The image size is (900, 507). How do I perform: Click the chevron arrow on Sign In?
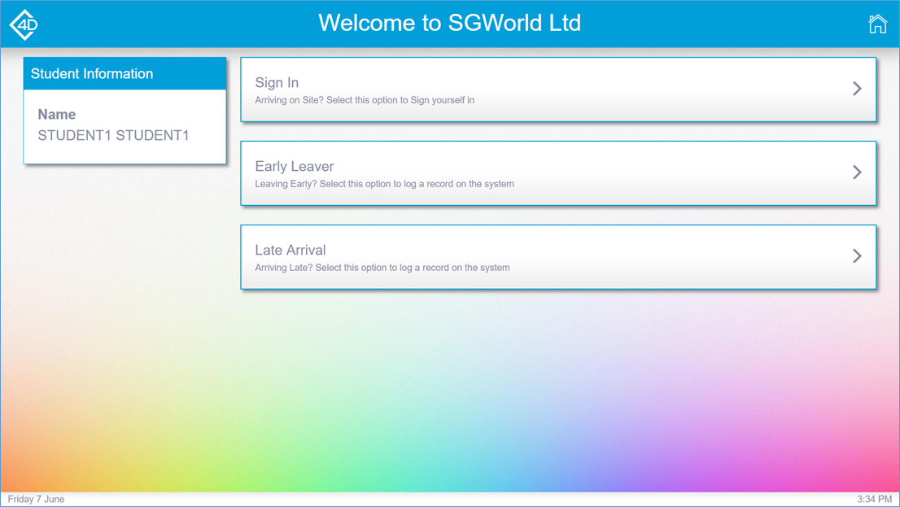coord(857,89)
